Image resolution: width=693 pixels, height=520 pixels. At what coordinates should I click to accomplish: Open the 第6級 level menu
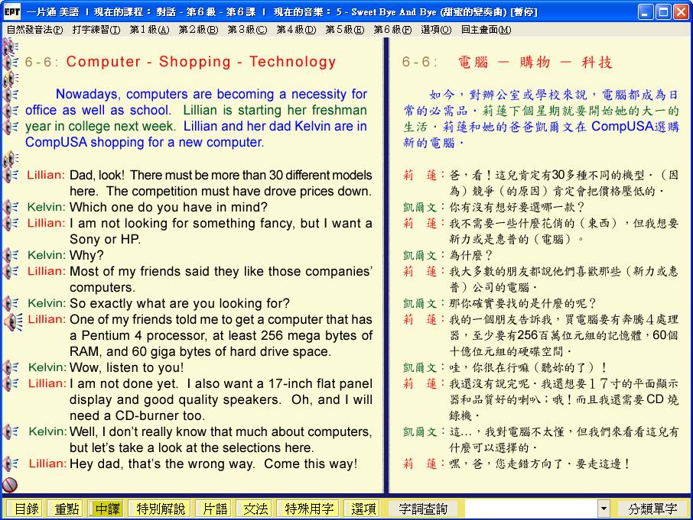[x=392, y=30]
